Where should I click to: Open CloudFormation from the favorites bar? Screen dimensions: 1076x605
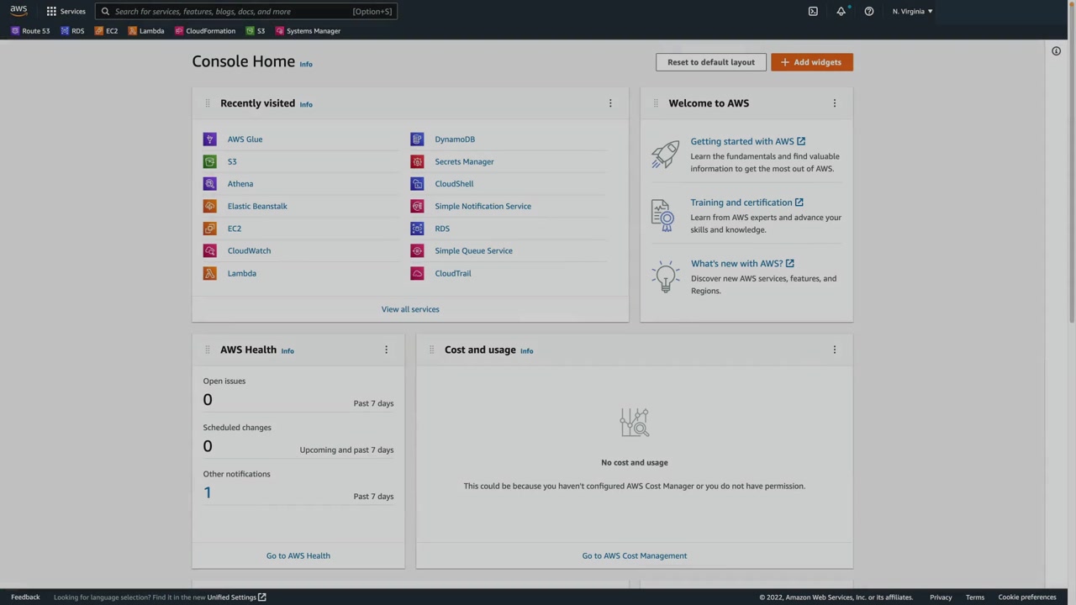pos(205,31)
